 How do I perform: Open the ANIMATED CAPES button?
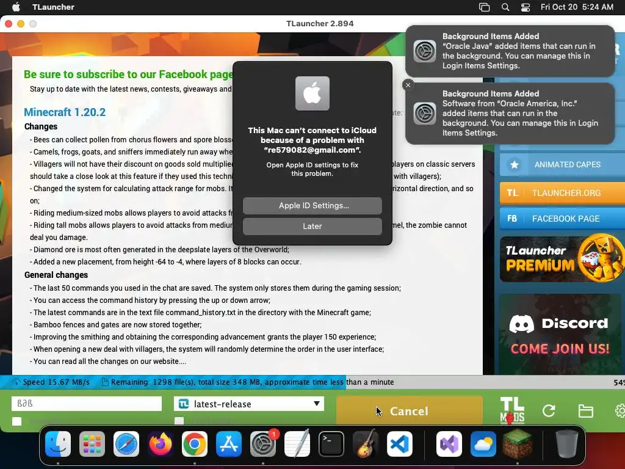coord(562,165)
